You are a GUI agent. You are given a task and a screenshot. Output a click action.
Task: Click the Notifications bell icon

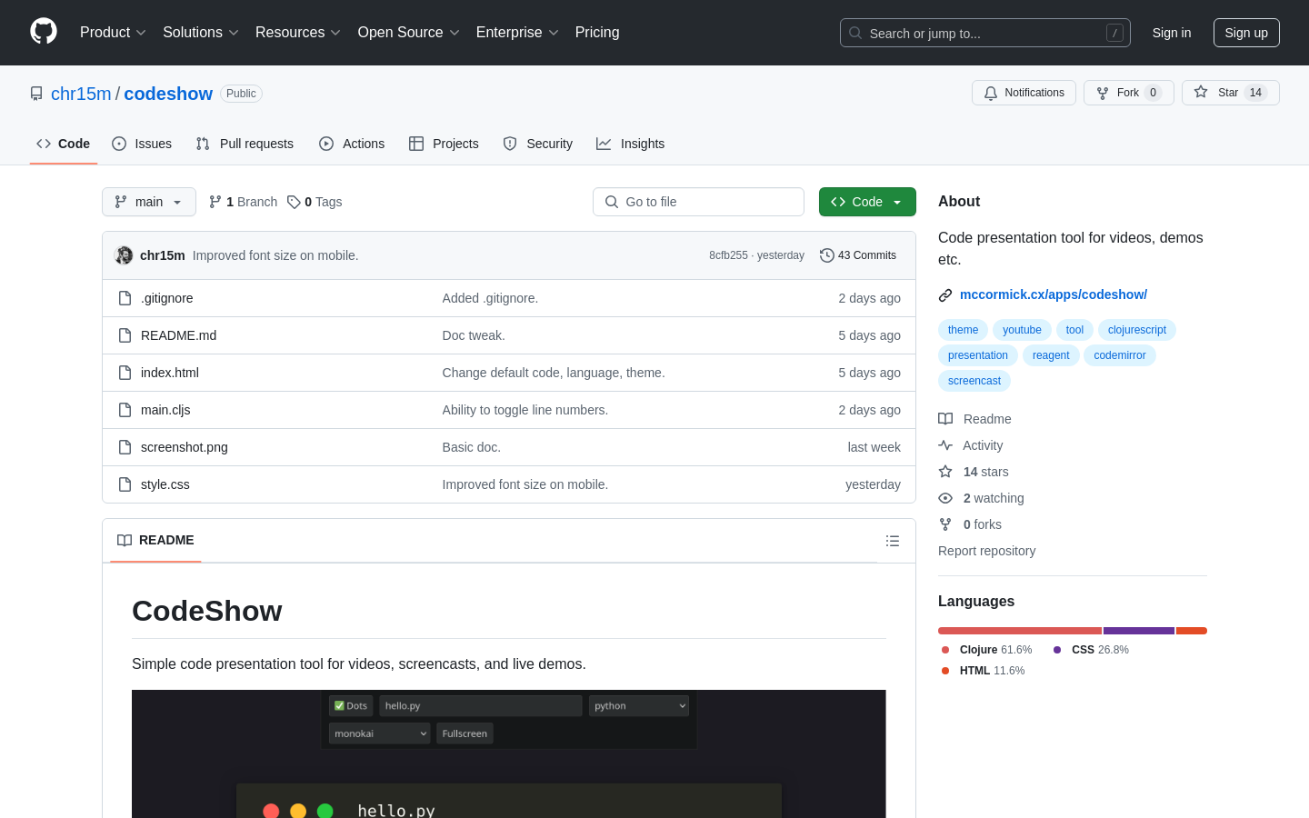click(991, 93)
